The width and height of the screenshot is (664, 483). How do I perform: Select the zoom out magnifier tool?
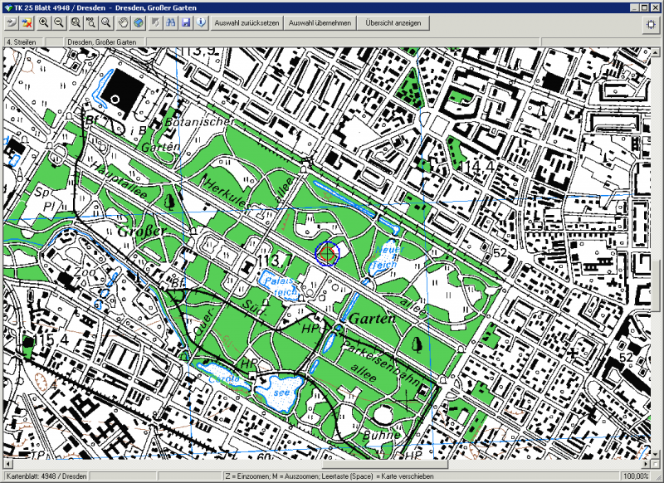coord(59,23)
